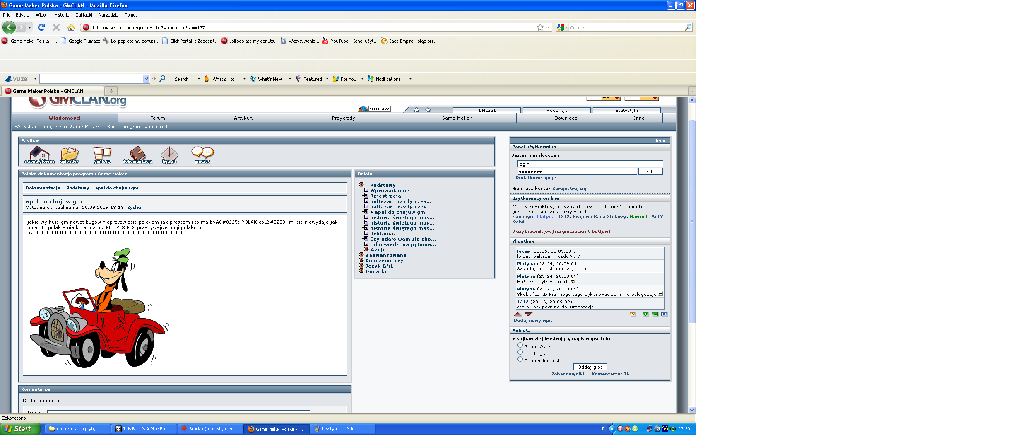Click the page vertical scrollbar thumb
The height and width of the screenshot is (435, 1035).
pyautogui.click(x=692, y=222)
